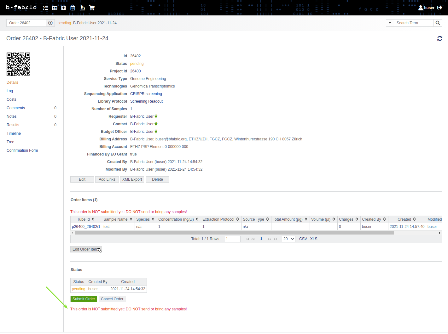
Task: Refresh the order page with reload icon
Action: pos(439,38)
